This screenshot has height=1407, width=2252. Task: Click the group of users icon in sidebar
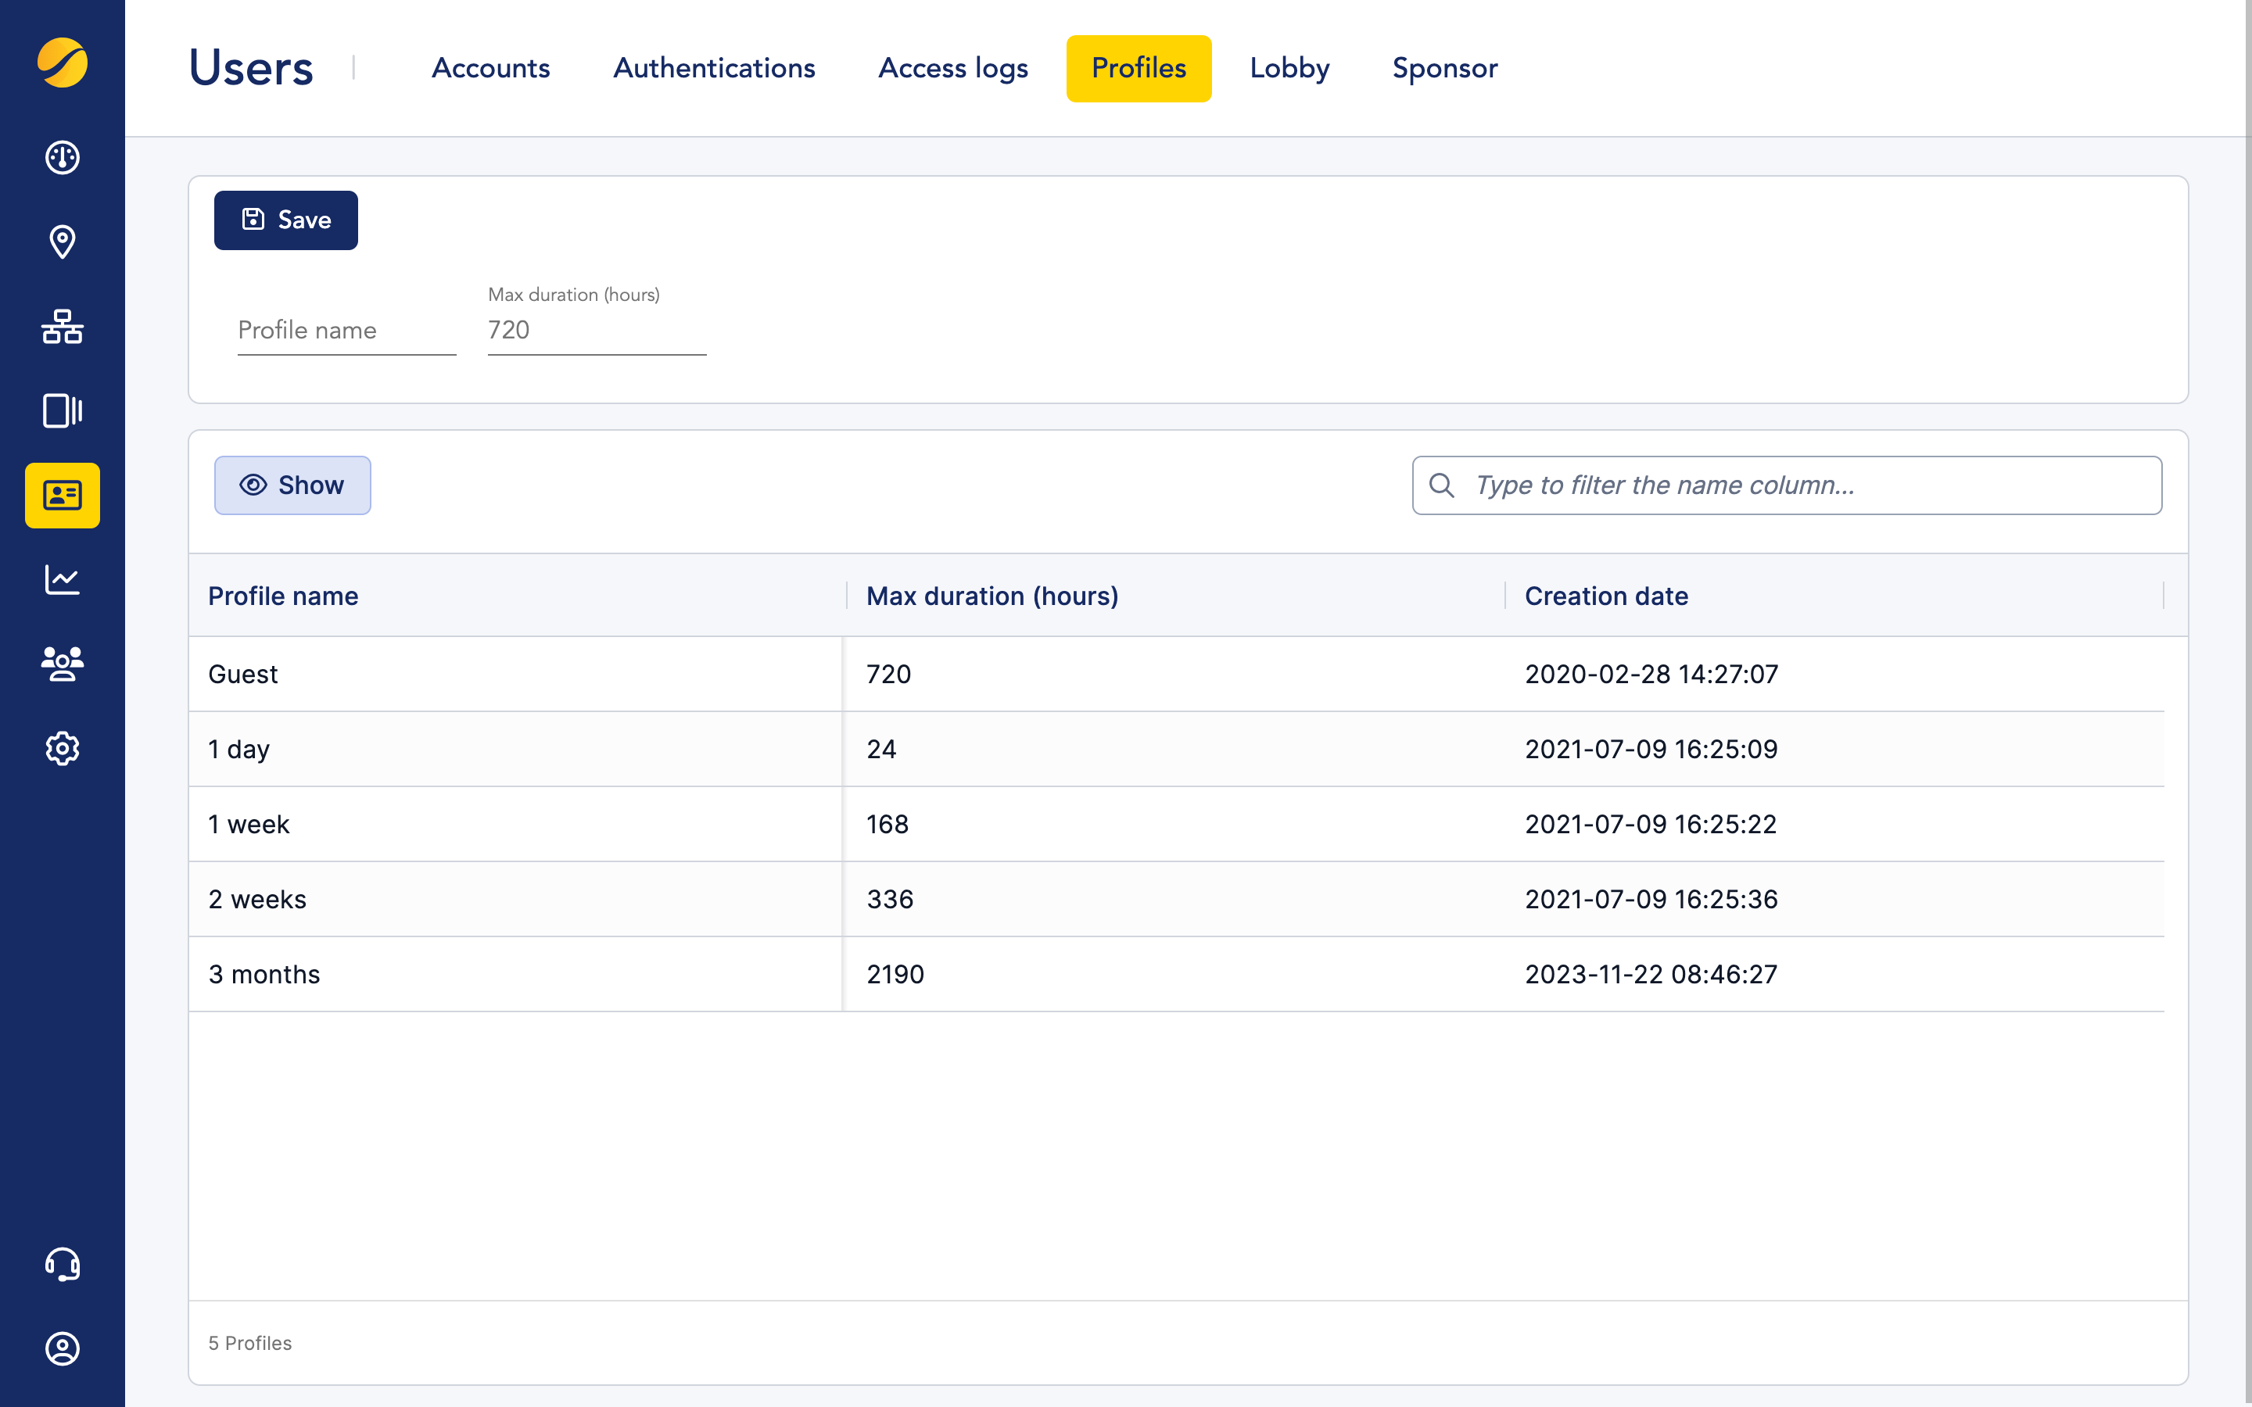click(62, 663)
